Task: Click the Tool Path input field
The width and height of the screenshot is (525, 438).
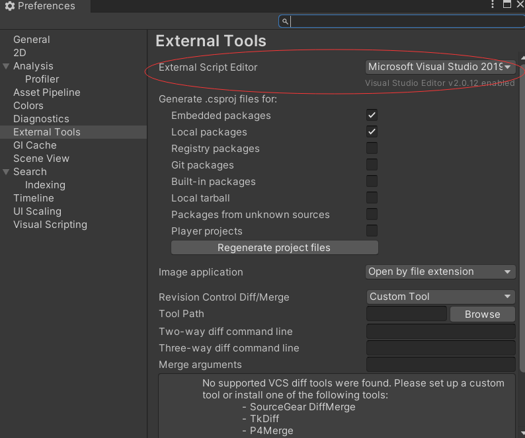Action: tap(407, 314)
